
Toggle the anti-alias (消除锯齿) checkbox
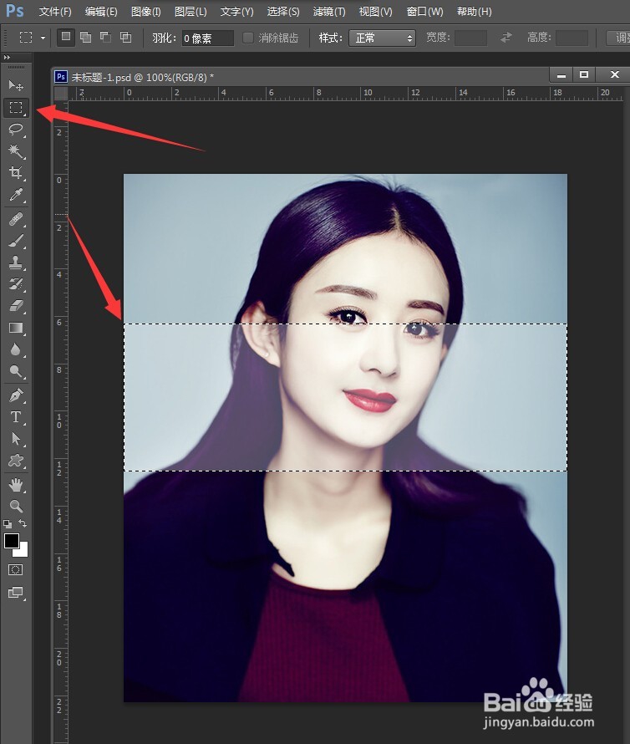(247, 38)
